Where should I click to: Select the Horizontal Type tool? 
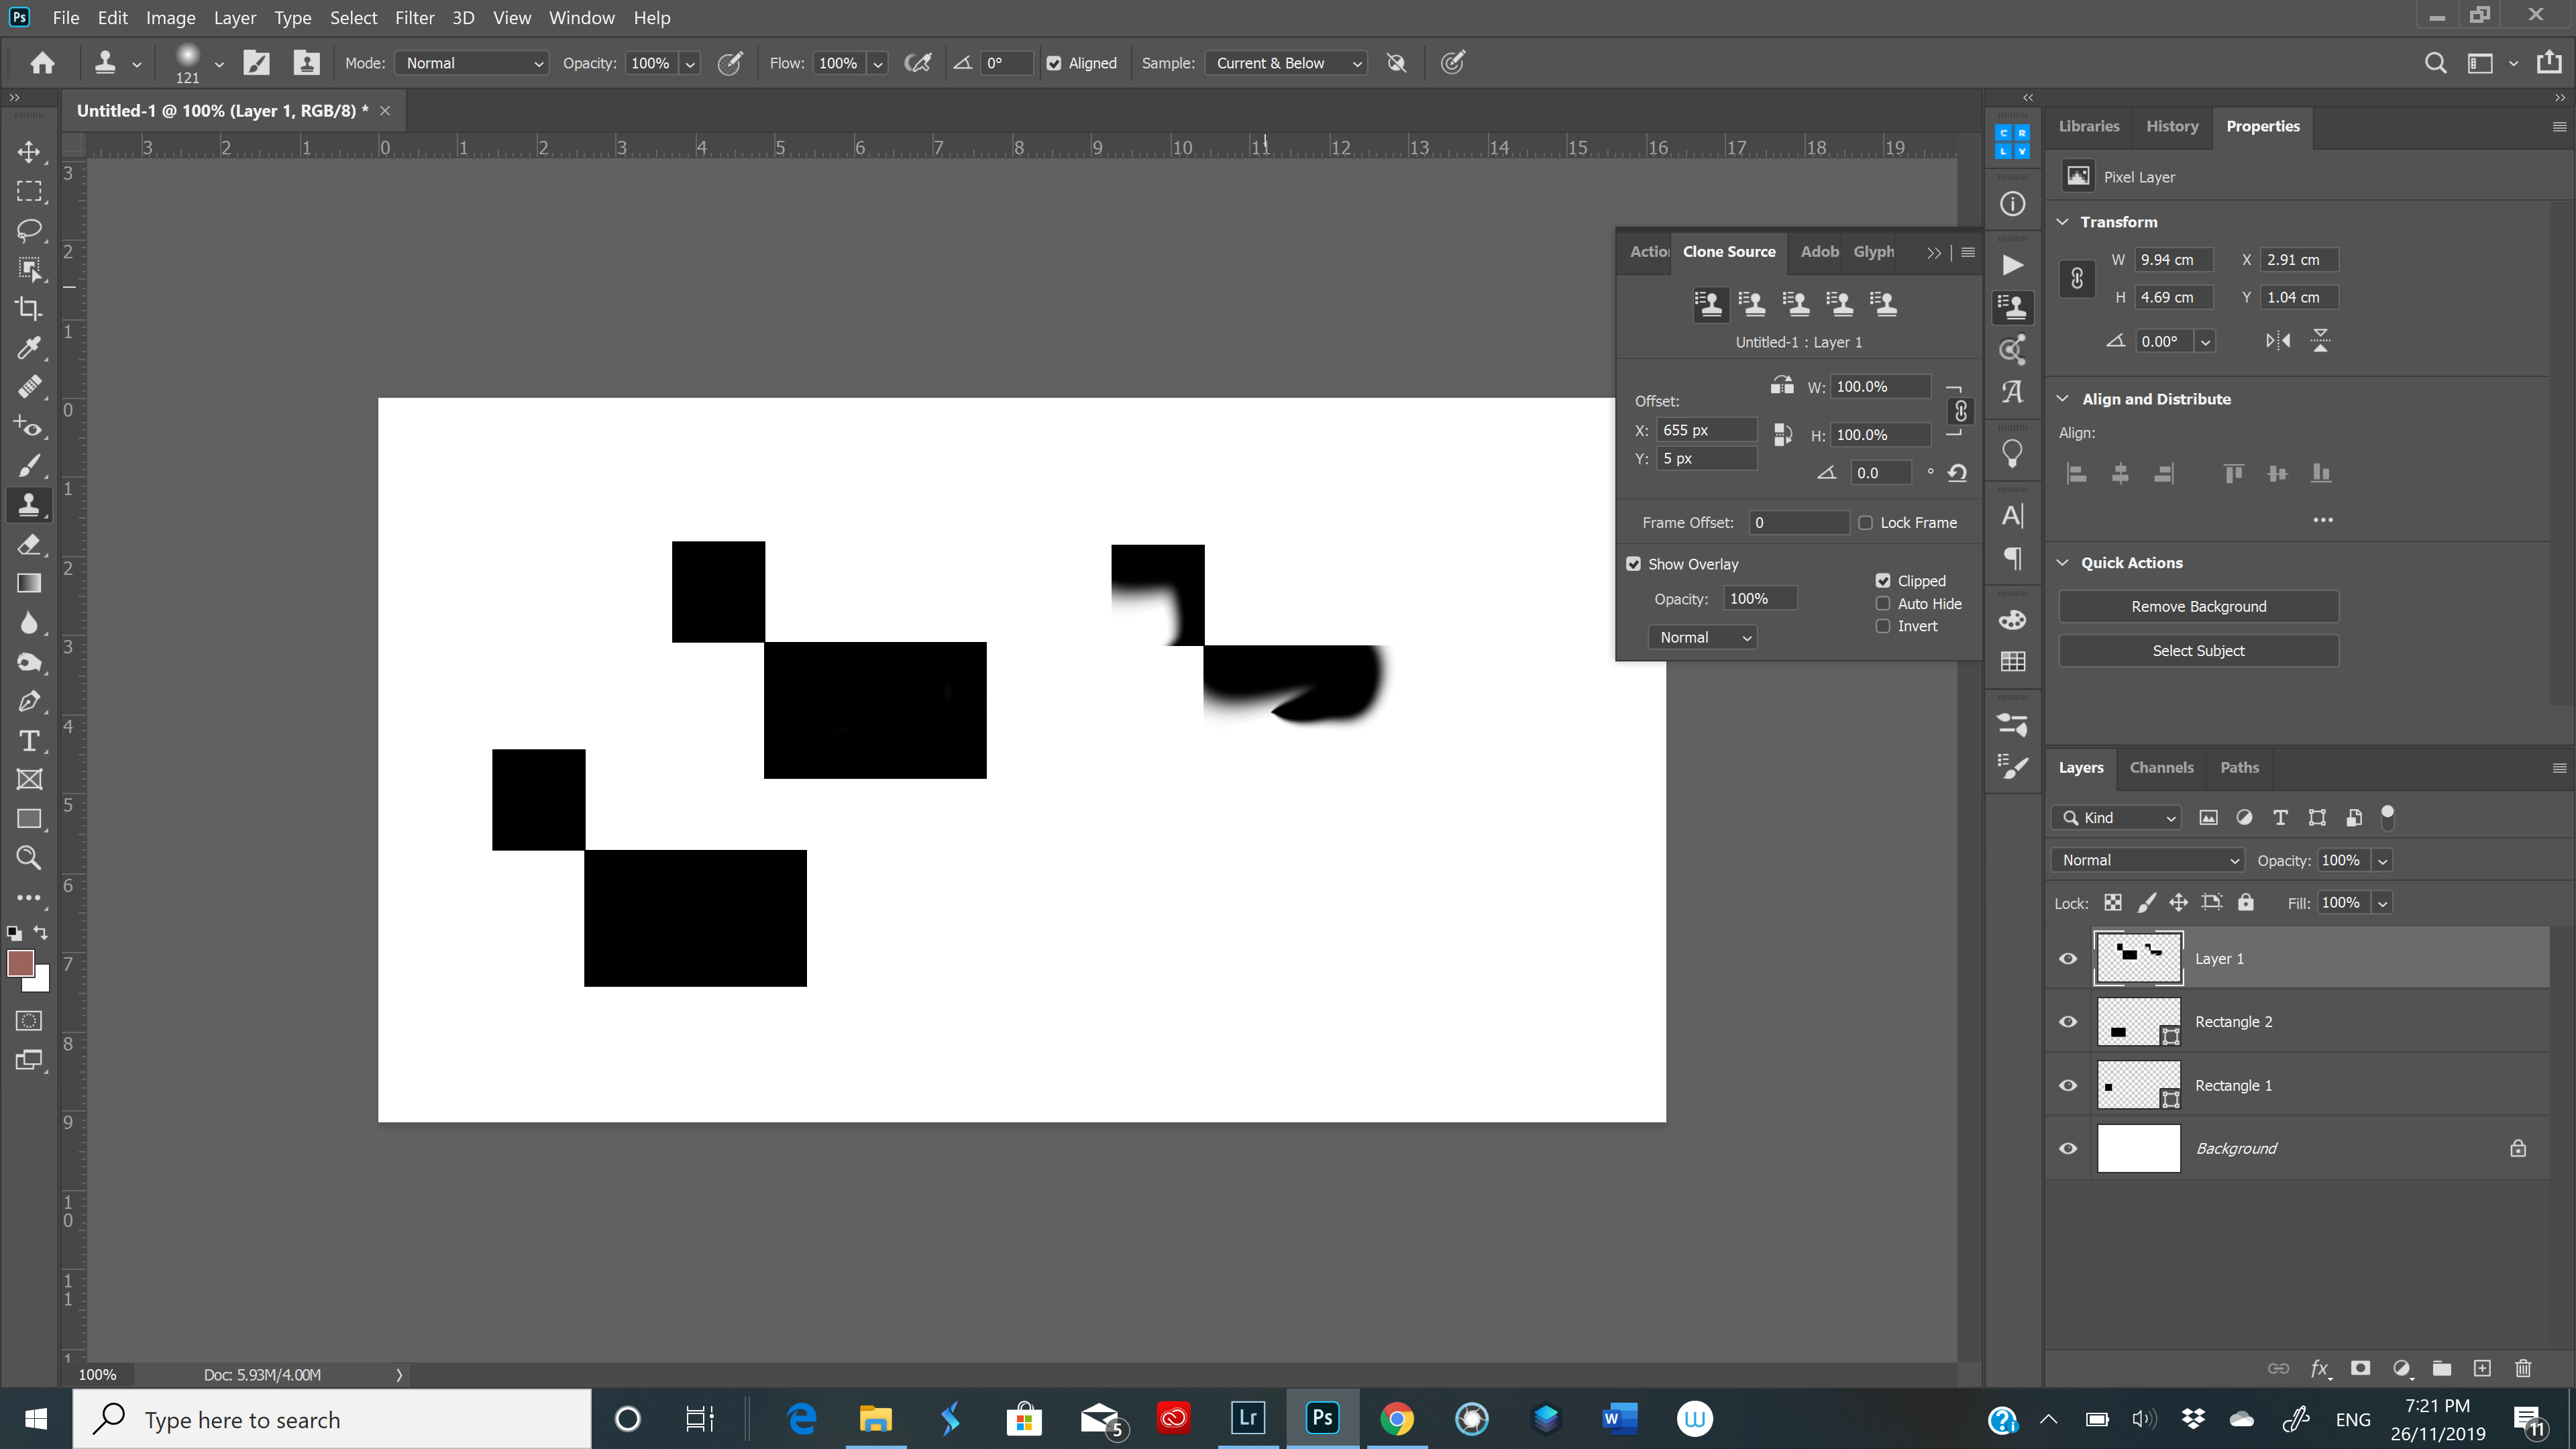coord(29,741)
